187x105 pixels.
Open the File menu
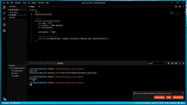point(7,3)
